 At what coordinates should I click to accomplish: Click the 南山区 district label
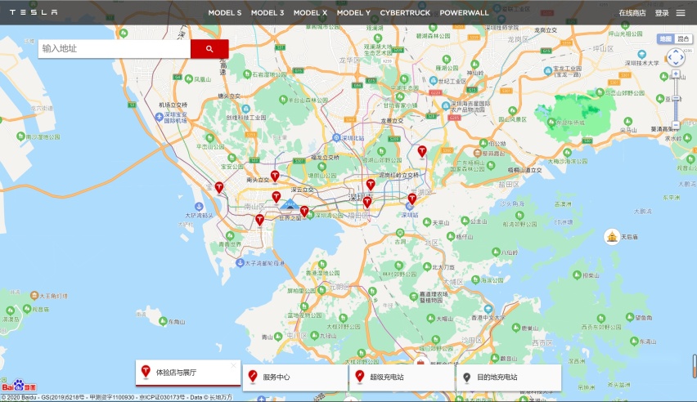pyautogui.click(x=254, y=207)
